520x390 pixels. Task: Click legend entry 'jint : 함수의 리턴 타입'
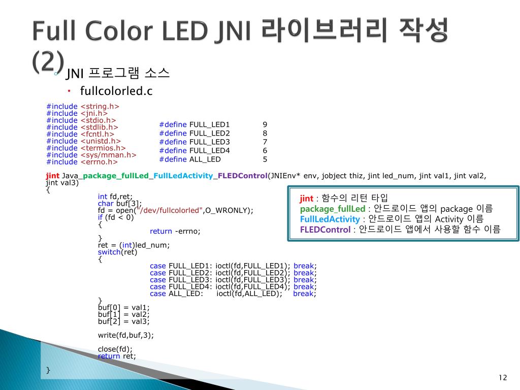click(344, 199)
